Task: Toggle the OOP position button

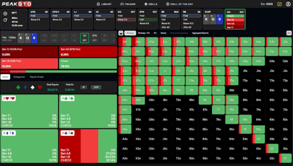Action: click(96, 87)
